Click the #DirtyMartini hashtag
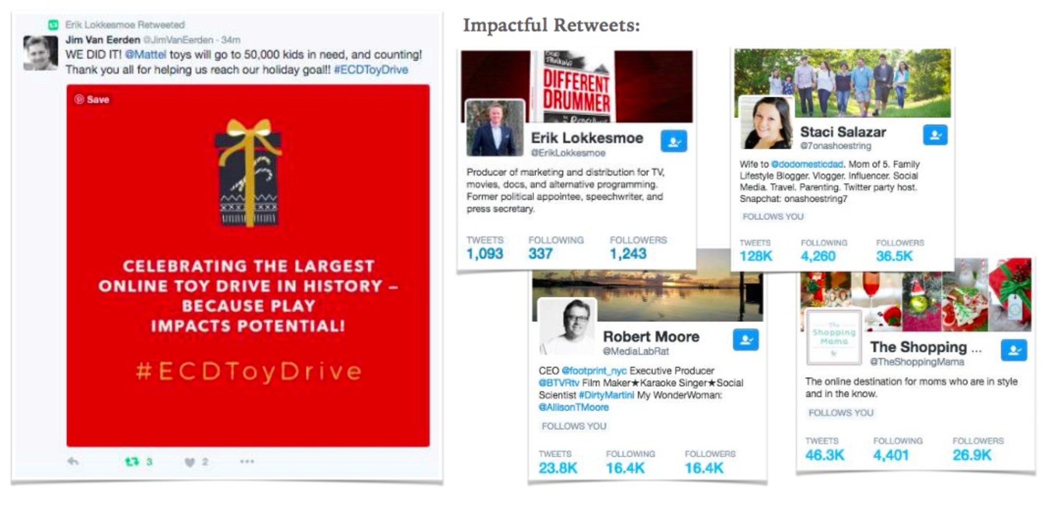The width and height of the screenshot is (1051, 505). click(606, 396)
